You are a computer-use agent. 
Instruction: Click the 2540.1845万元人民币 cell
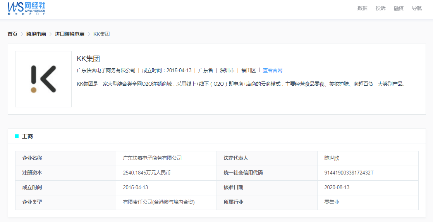click(x=147, y=173)
